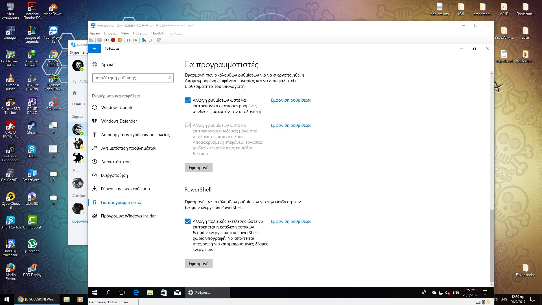Click the lock icon in VM status bar
The height and width of the screenshot is (305, 542).
tap(488, 302)
